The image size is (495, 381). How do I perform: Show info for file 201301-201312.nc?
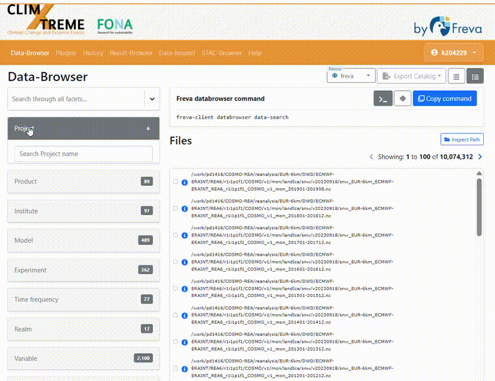click(x=184, y=342)
